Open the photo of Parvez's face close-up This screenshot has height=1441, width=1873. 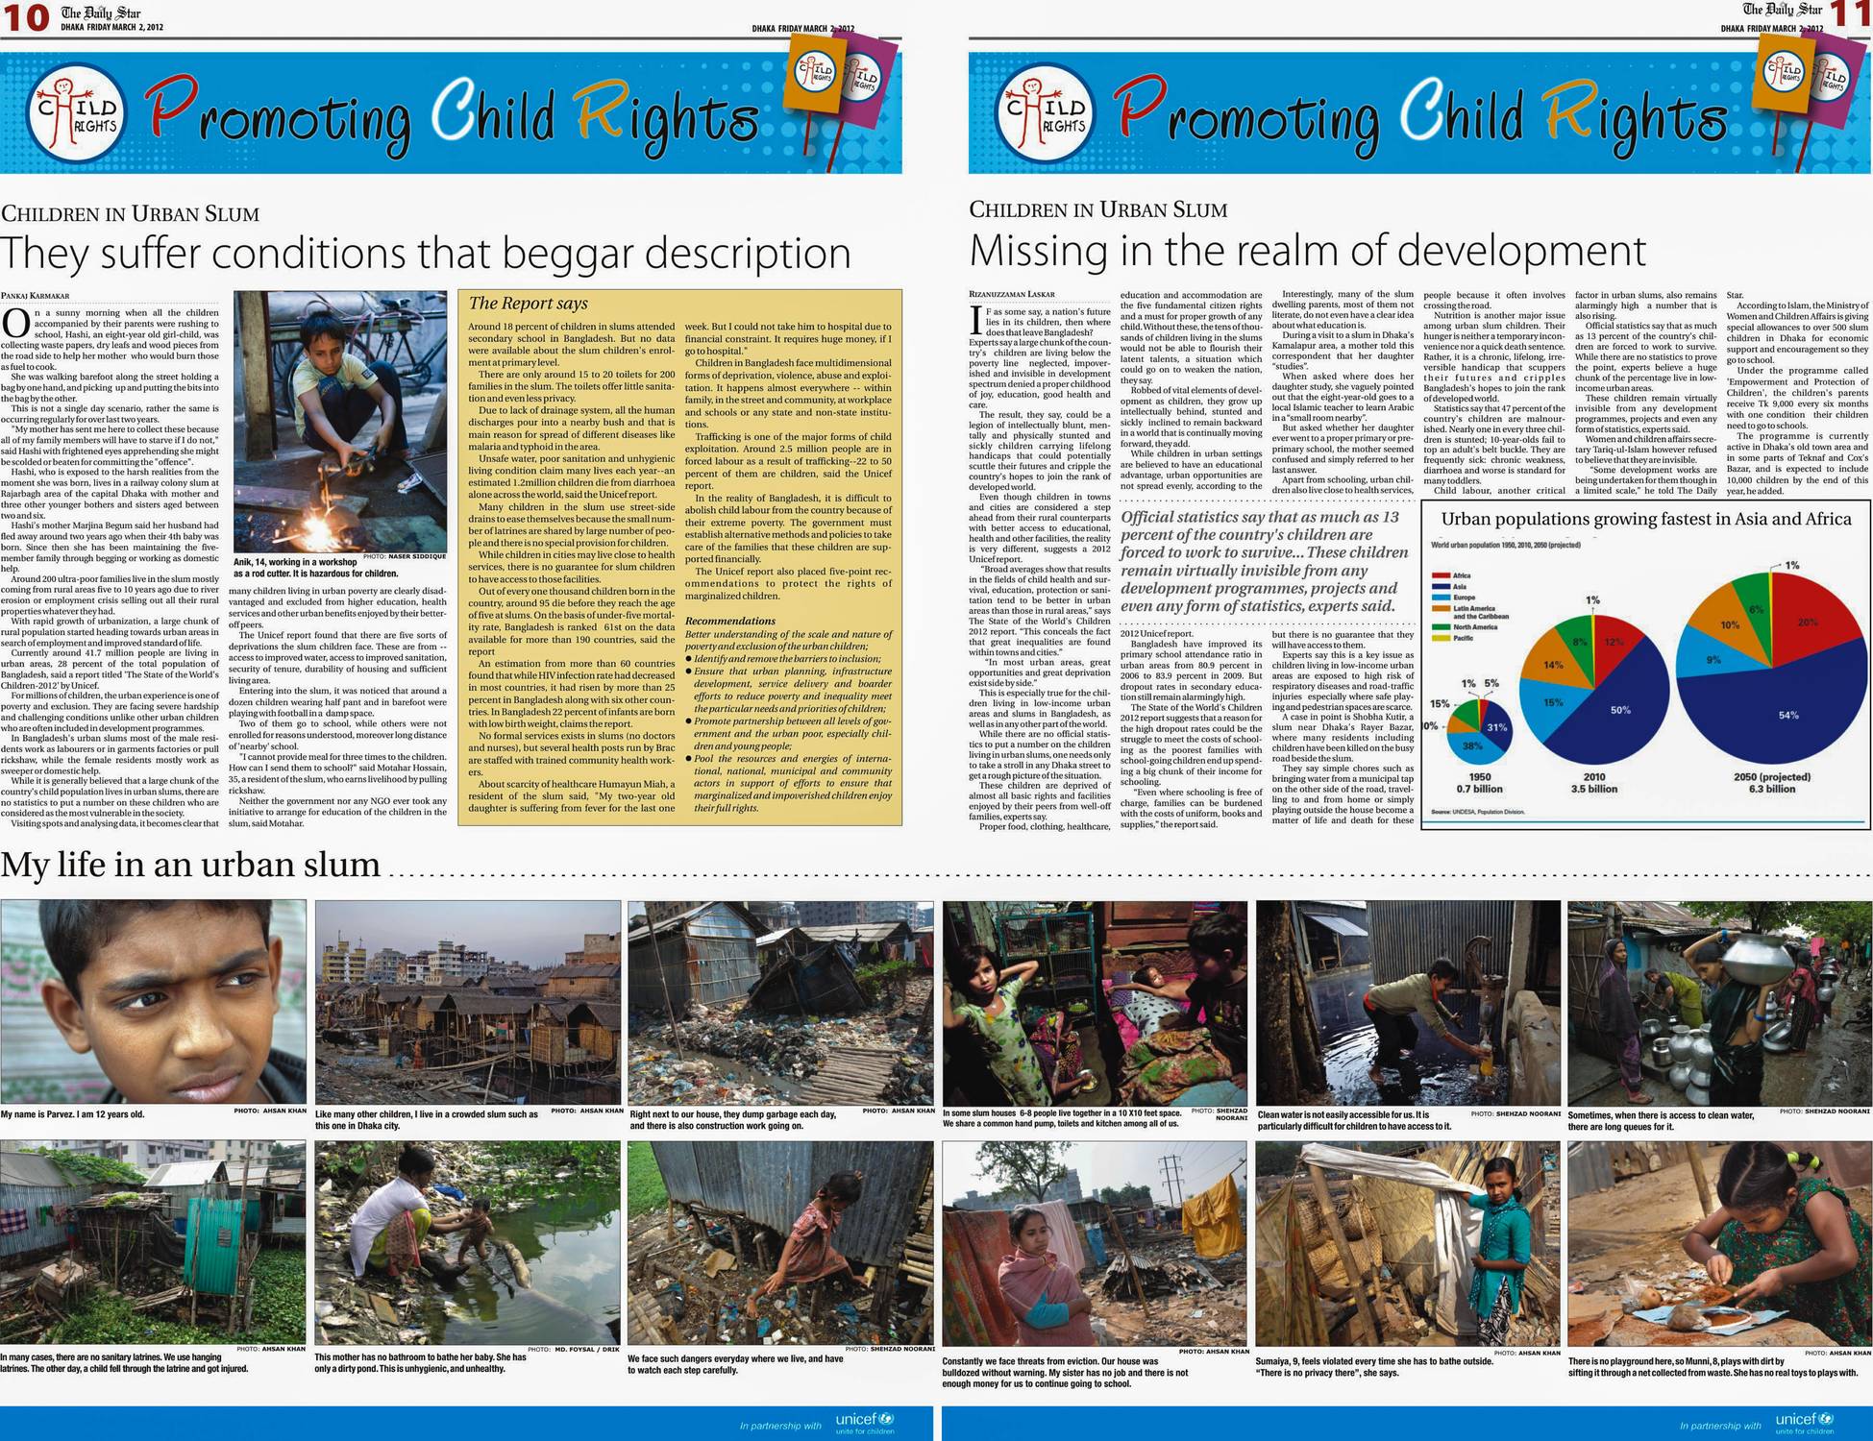pyautogui.click(x=154, y=1001)
